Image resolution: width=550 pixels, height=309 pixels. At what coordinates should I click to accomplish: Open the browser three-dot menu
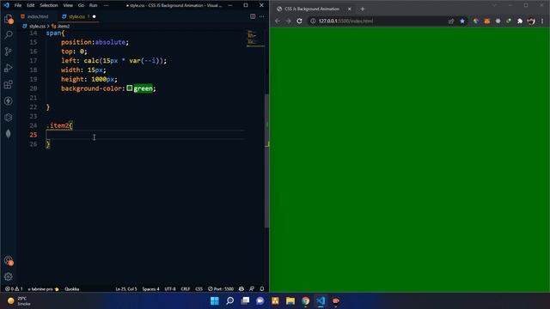coord(542,21)
